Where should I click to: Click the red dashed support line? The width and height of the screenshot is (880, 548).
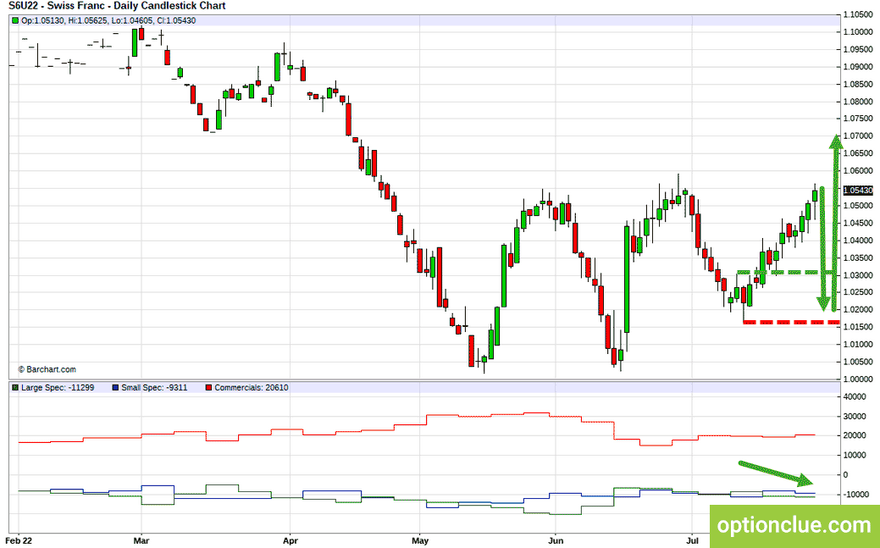791,323
